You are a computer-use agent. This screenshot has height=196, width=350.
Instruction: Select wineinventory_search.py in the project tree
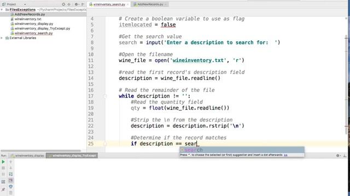click(x=33, y=33)
